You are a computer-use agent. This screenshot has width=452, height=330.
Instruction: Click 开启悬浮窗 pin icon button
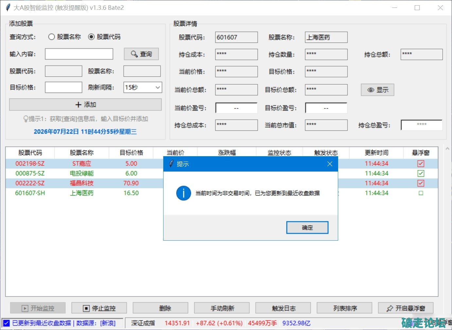pyautogui.click(x=406, y=308)
